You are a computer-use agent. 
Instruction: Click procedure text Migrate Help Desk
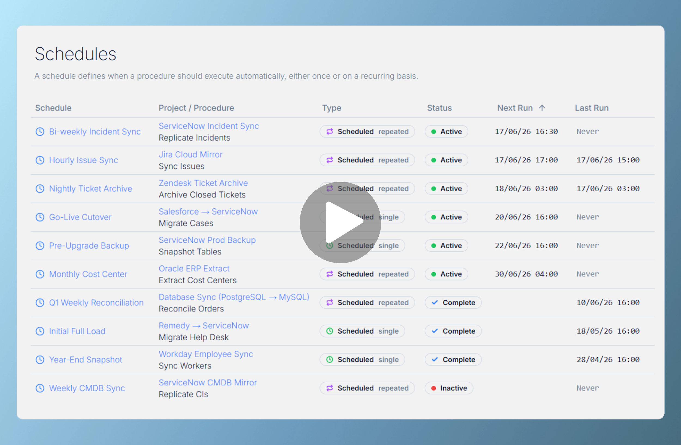pyautogui.click(x=193, y=337)
